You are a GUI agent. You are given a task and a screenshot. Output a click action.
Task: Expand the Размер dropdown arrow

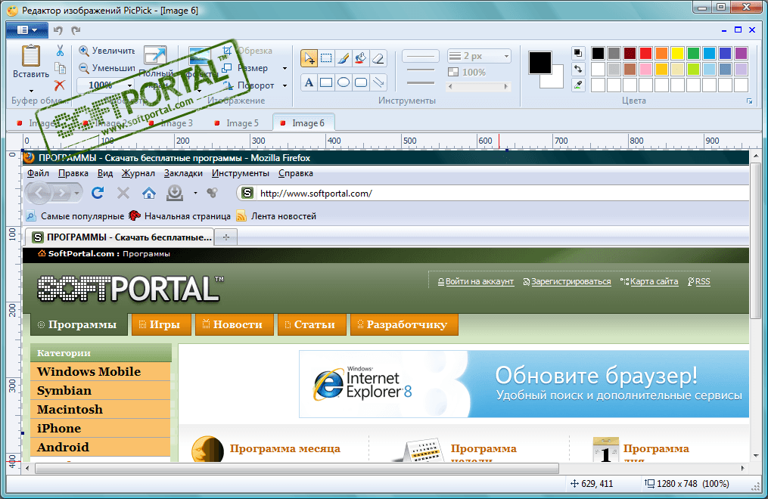pyautogui.click(x=285, y=68)
